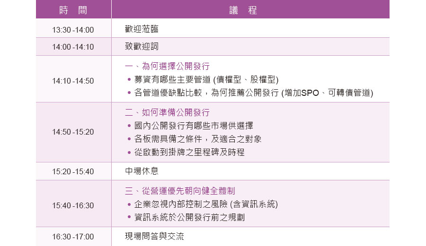Viewport: 426px width, 246px height.
Task: Click the 時間 column header
Action: coord(73,10)
